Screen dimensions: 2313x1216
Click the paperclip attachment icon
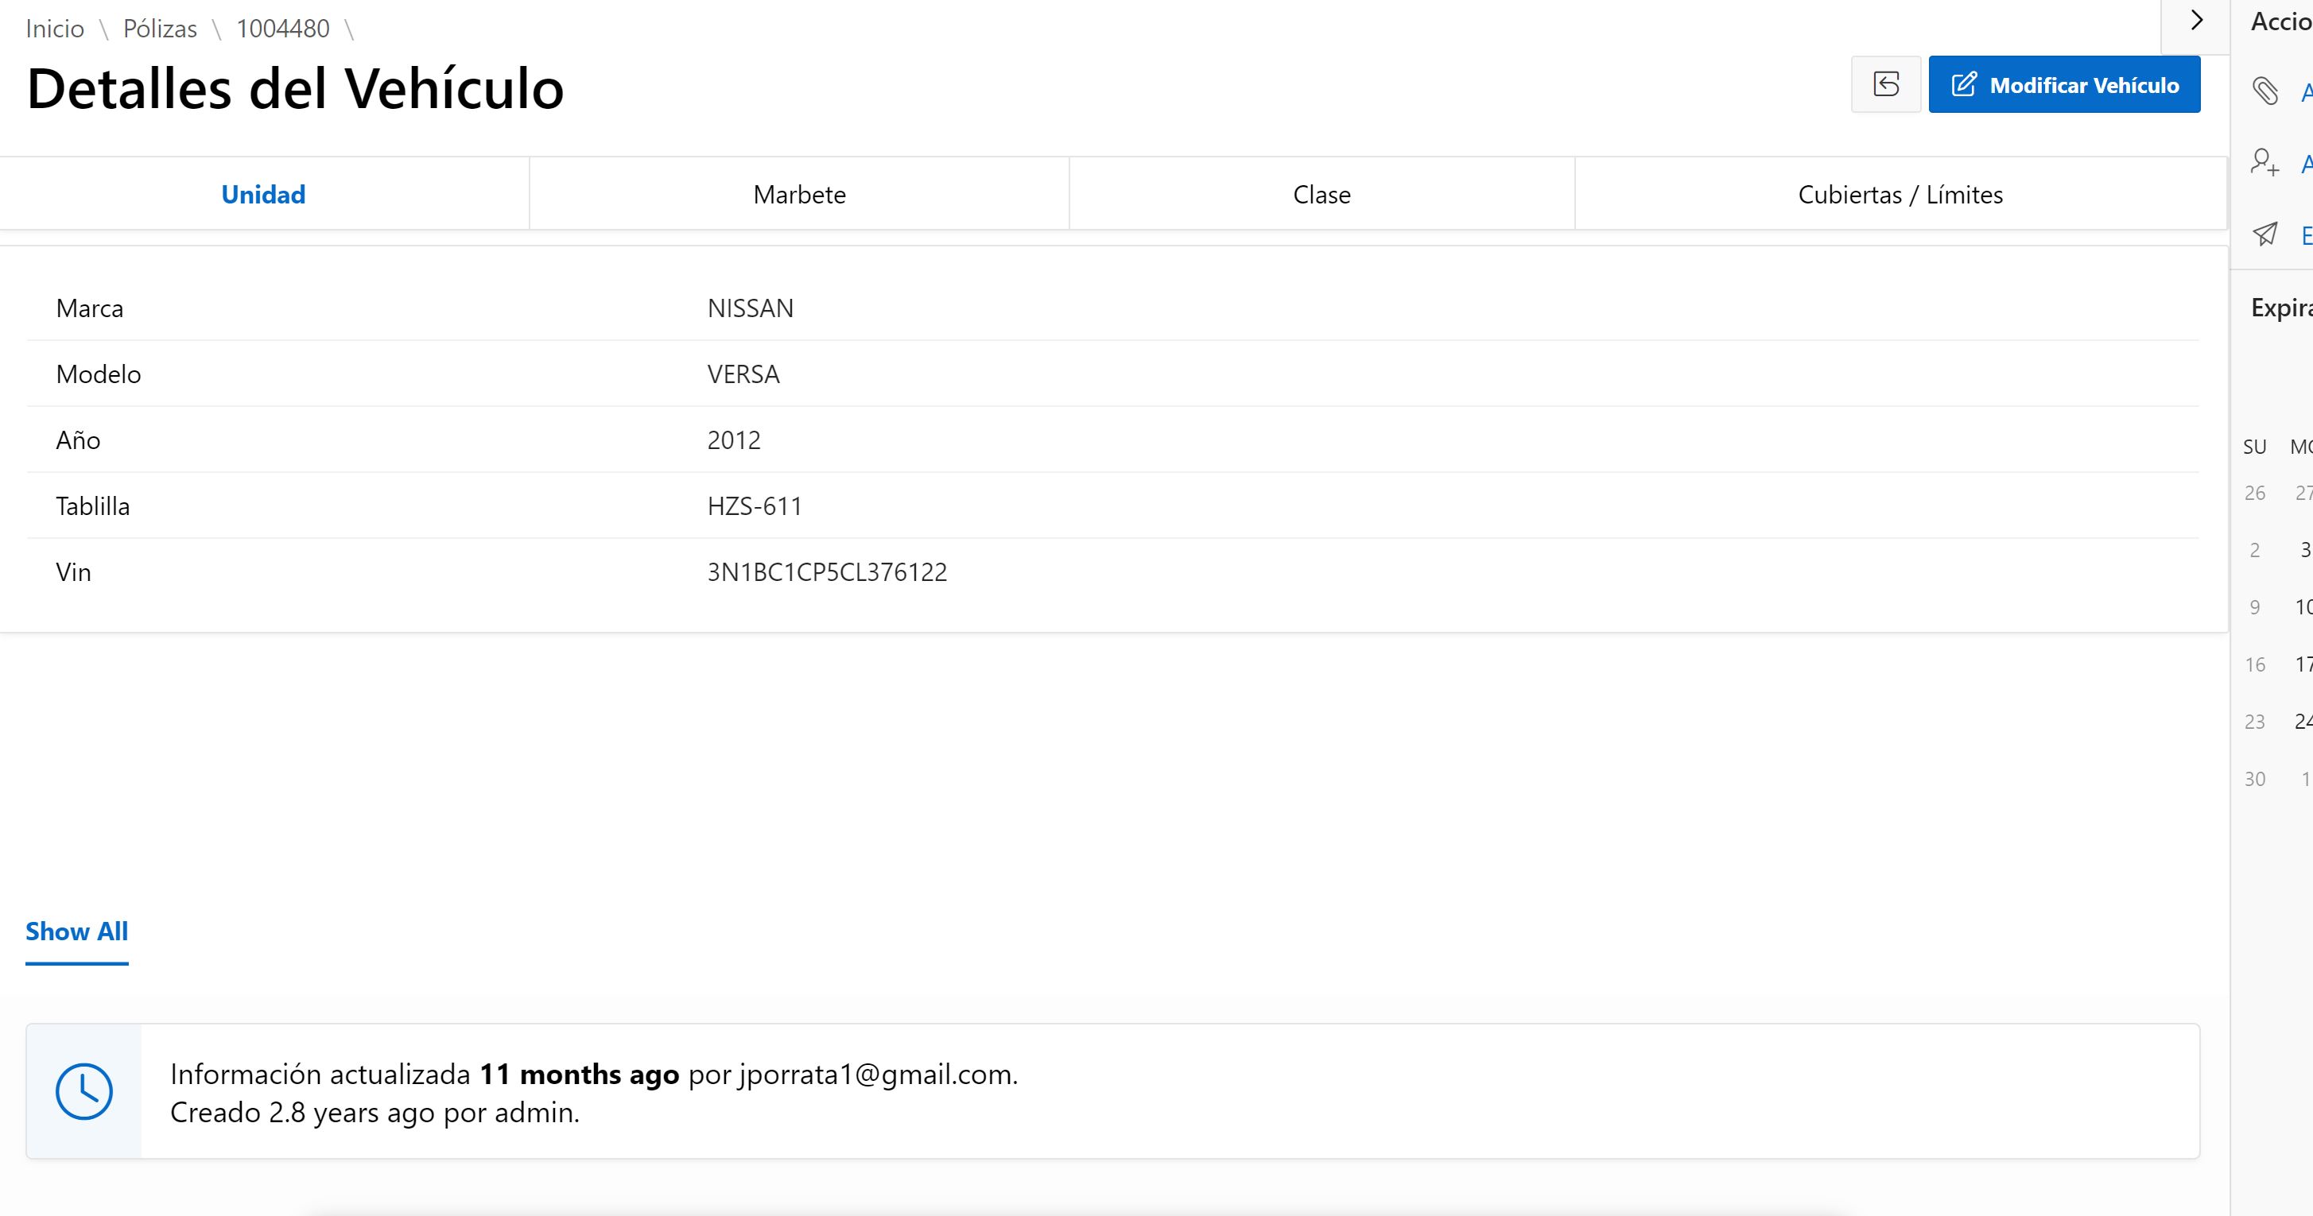click(2264, 91)
